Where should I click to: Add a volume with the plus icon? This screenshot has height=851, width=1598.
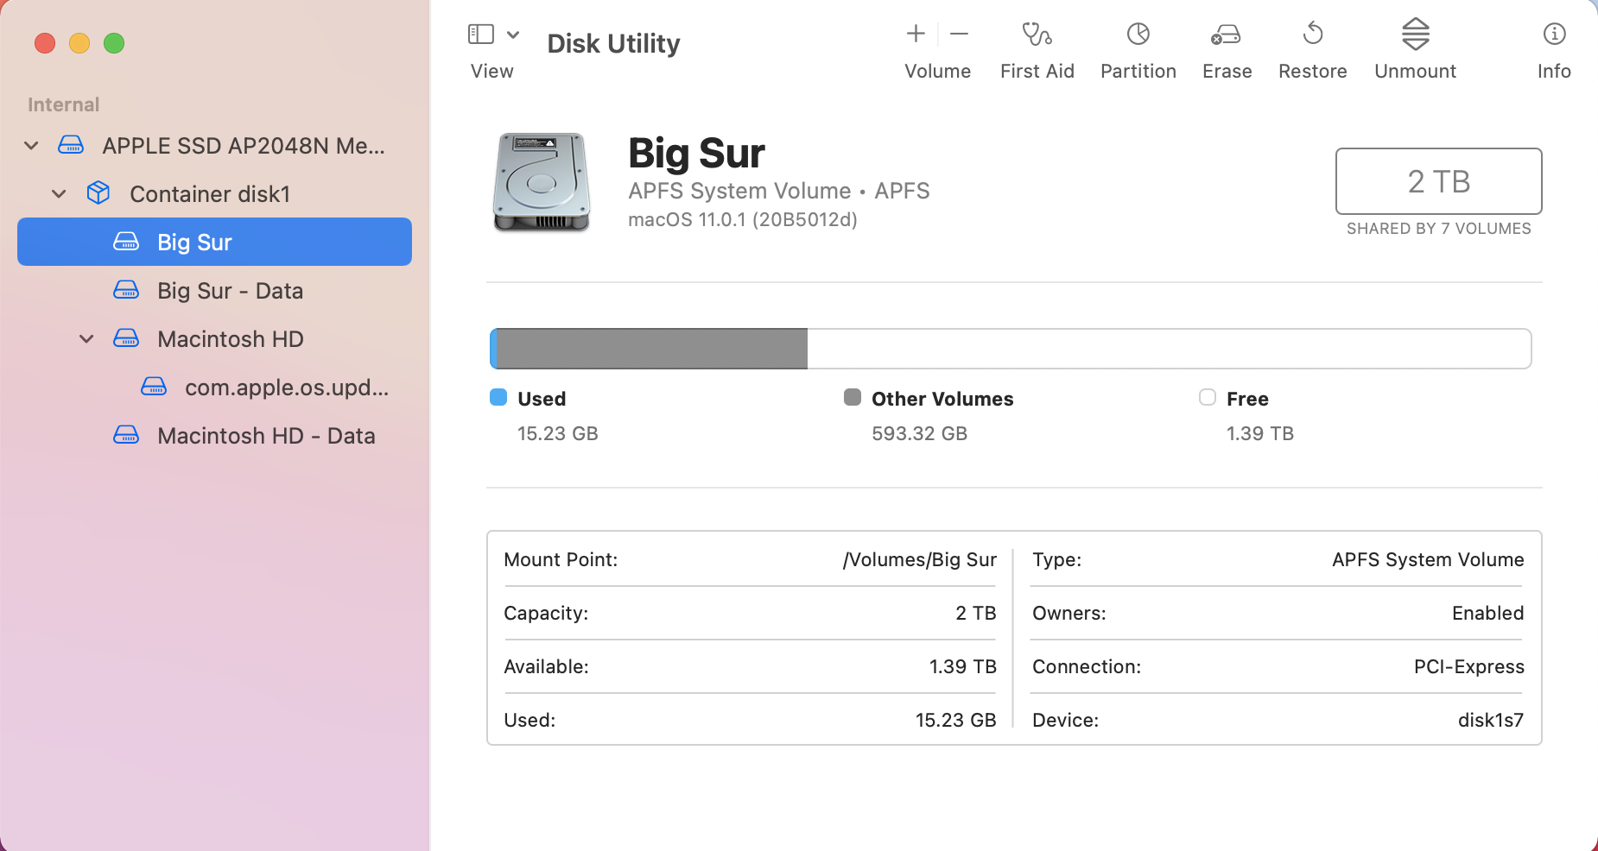pos(916,34)
